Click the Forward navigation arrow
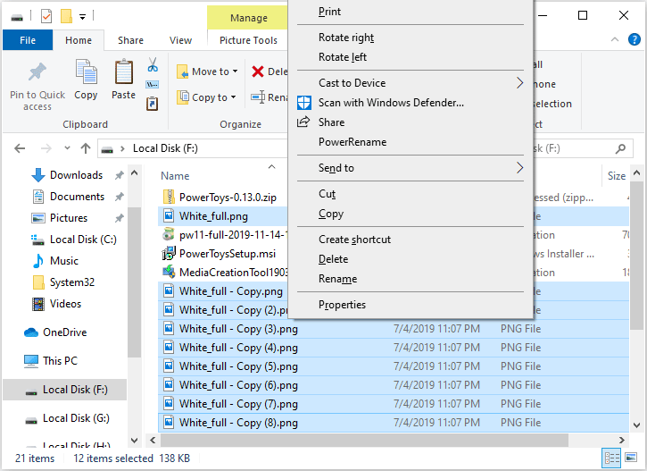The width and height of the screenshot is (647, 471). (x=46, y=148)
